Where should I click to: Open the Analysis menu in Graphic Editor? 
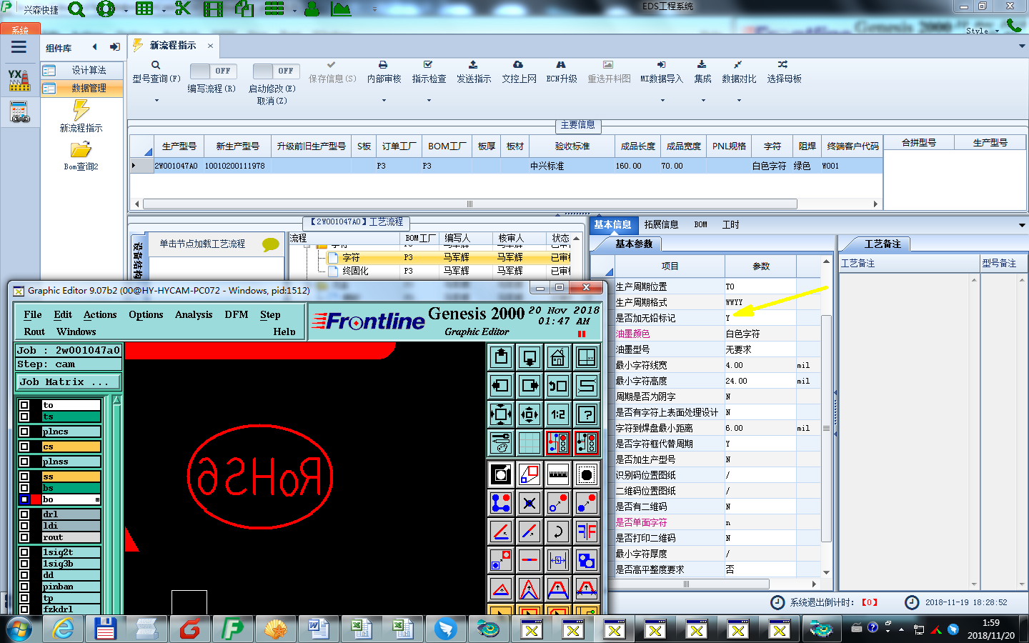[x=194, y=314]
